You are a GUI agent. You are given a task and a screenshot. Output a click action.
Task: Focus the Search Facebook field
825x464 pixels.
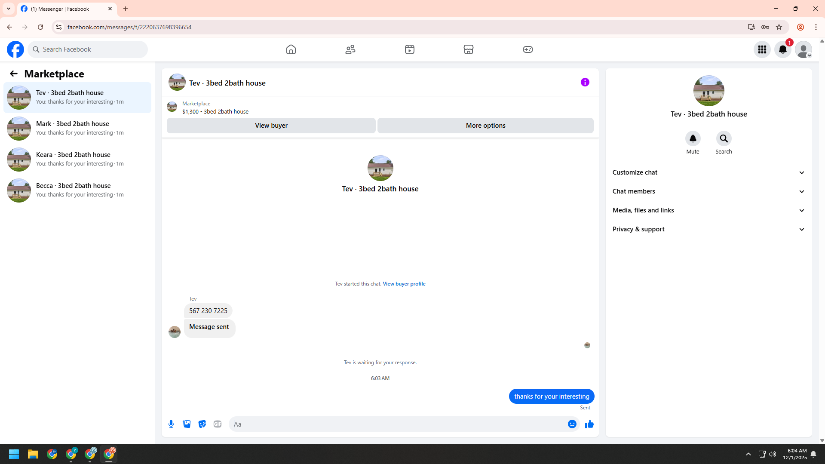[x=88, y=49]
